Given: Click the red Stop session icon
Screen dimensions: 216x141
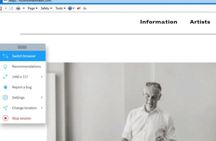Looking at the screenshot, I should (x=5, y=118).
